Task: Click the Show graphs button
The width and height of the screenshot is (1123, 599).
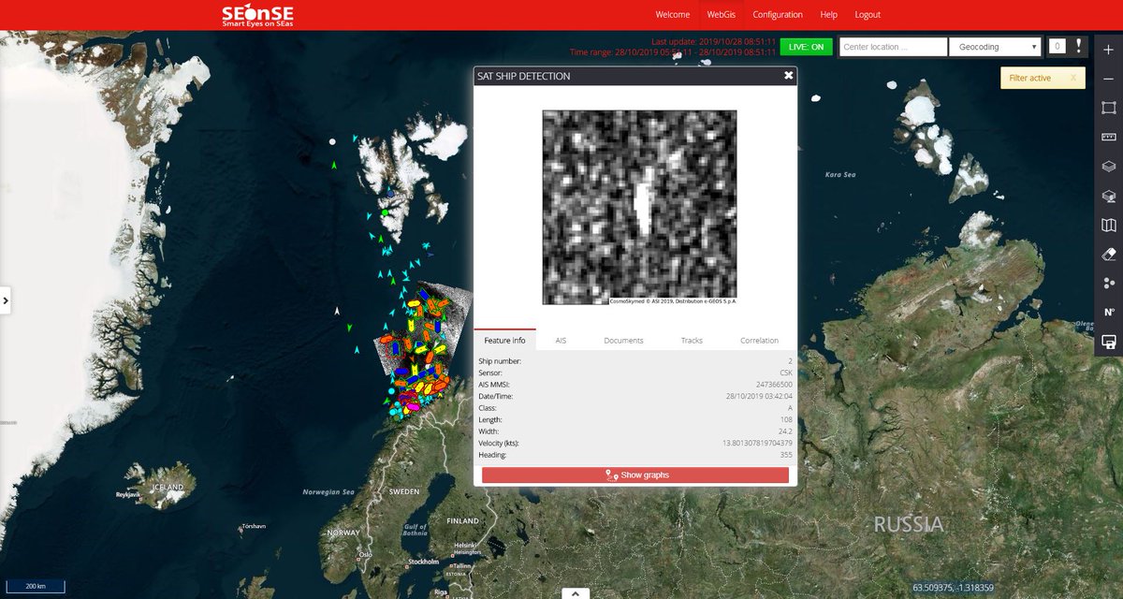Action: [635, 475]
